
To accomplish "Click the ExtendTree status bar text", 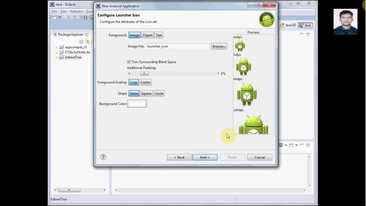I will tap(59, 199).
